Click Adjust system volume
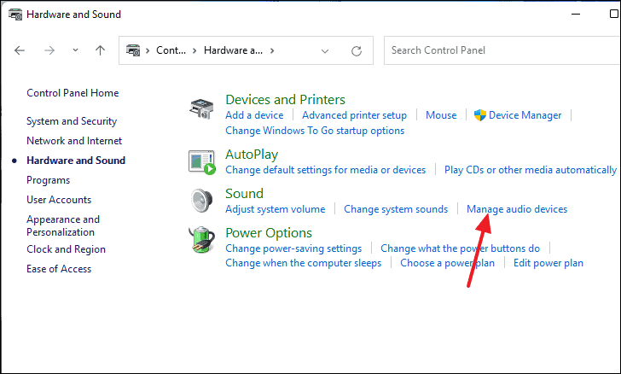 pyautogui.click(x=276, y=209)
